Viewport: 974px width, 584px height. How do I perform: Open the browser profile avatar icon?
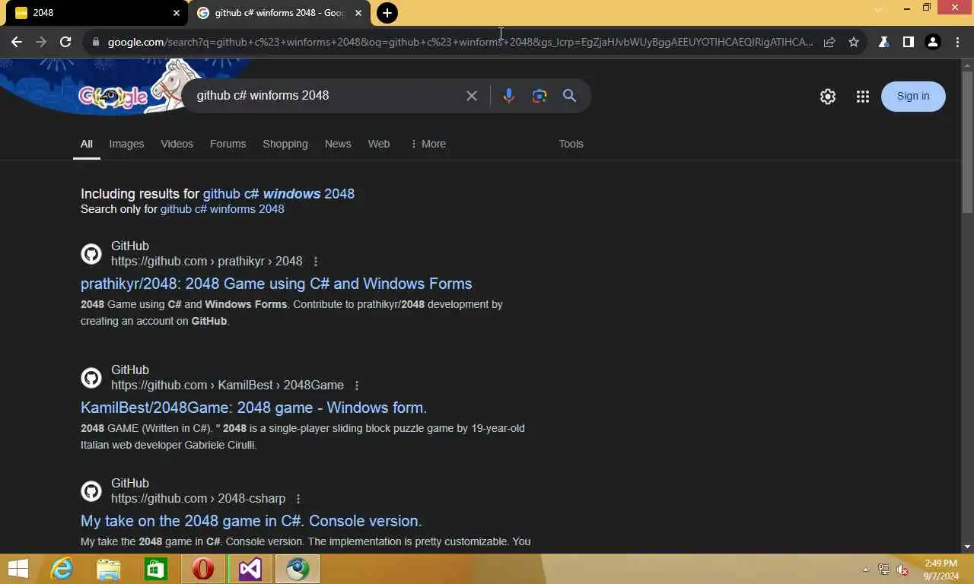[x=933, y=42]
